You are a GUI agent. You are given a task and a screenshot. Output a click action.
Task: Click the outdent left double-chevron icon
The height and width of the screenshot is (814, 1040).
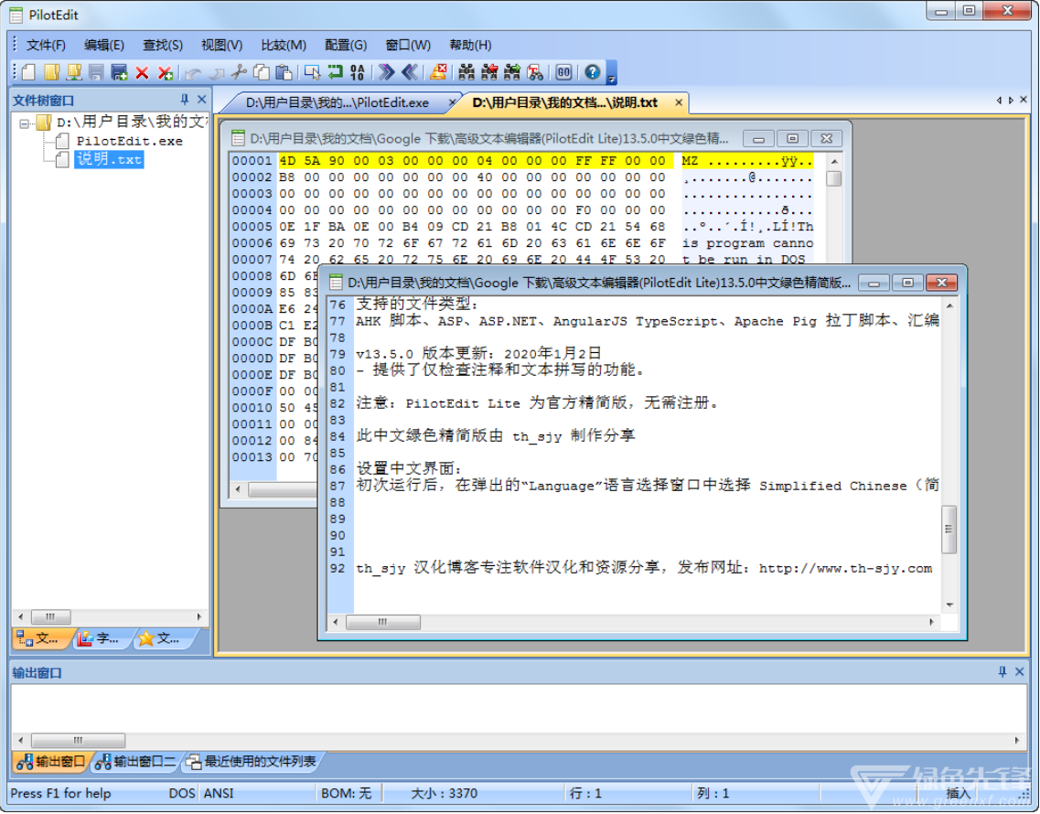click(x=409, y=72)
